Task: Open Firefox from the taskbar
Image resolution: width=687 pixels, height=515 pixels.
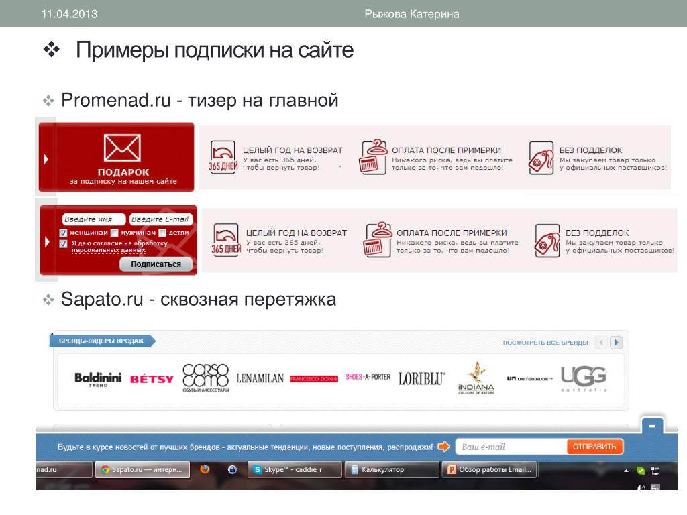Action: (x=205, y=469)
